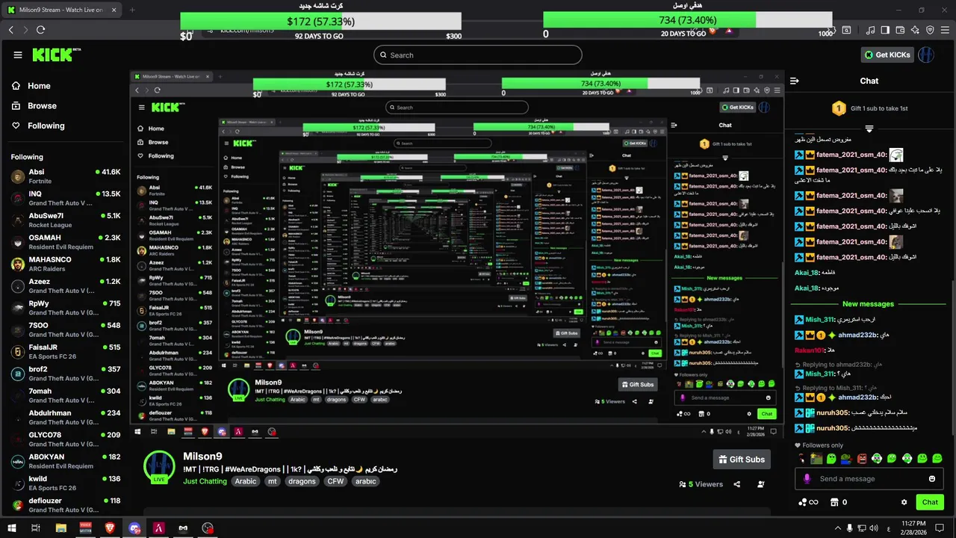Click the follow user icon near Viewers
This screenshot has height=538, width=956.
[x=761, y=484]
